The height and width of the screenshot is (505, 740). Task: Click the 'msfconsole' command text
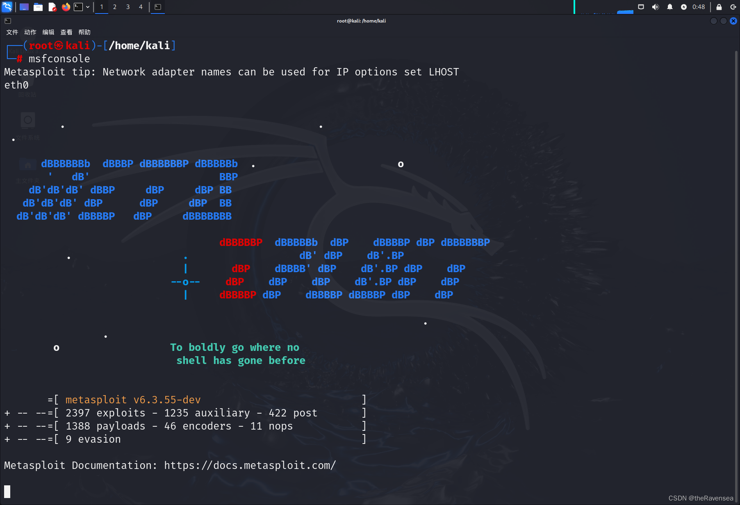(x=59, y=59)
